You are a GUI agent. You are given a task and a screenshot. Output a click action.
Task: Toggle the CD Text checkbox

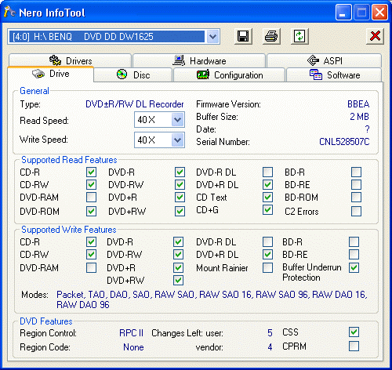click(267, 198)
